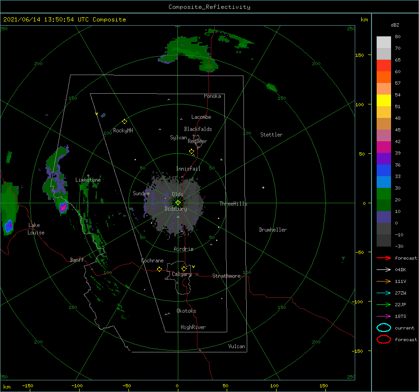Screen dimensions: 419x392
Task: Click yellow diamond marker beside Cochrane
Action: (x=159, y=269)
